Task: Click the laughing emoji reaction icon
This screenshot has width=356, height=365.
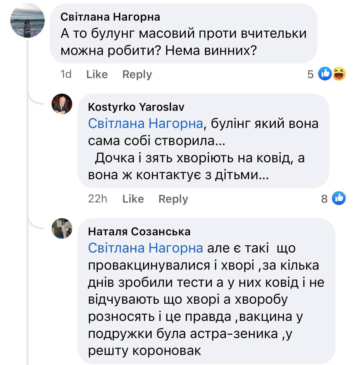Action: coord(339,74)
